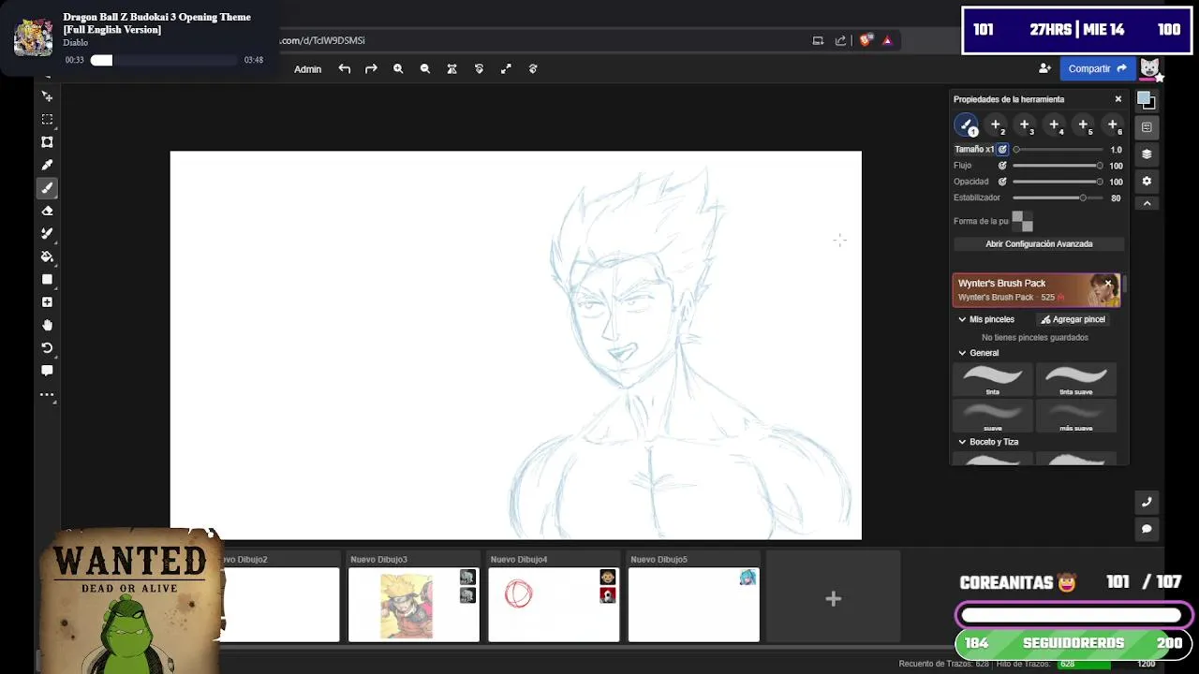This screenshot has width=1199, height=674.
Task: Click the fit canvas to screen icon
Action: [451, 68]
